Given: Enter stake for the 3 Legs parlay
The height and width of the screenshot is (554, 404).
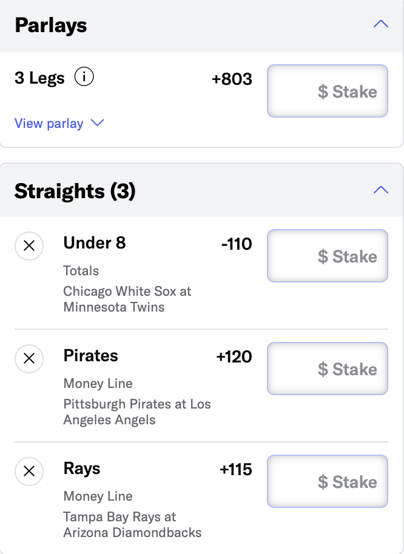Looking at the screenshot, I should tap(328, 91).
